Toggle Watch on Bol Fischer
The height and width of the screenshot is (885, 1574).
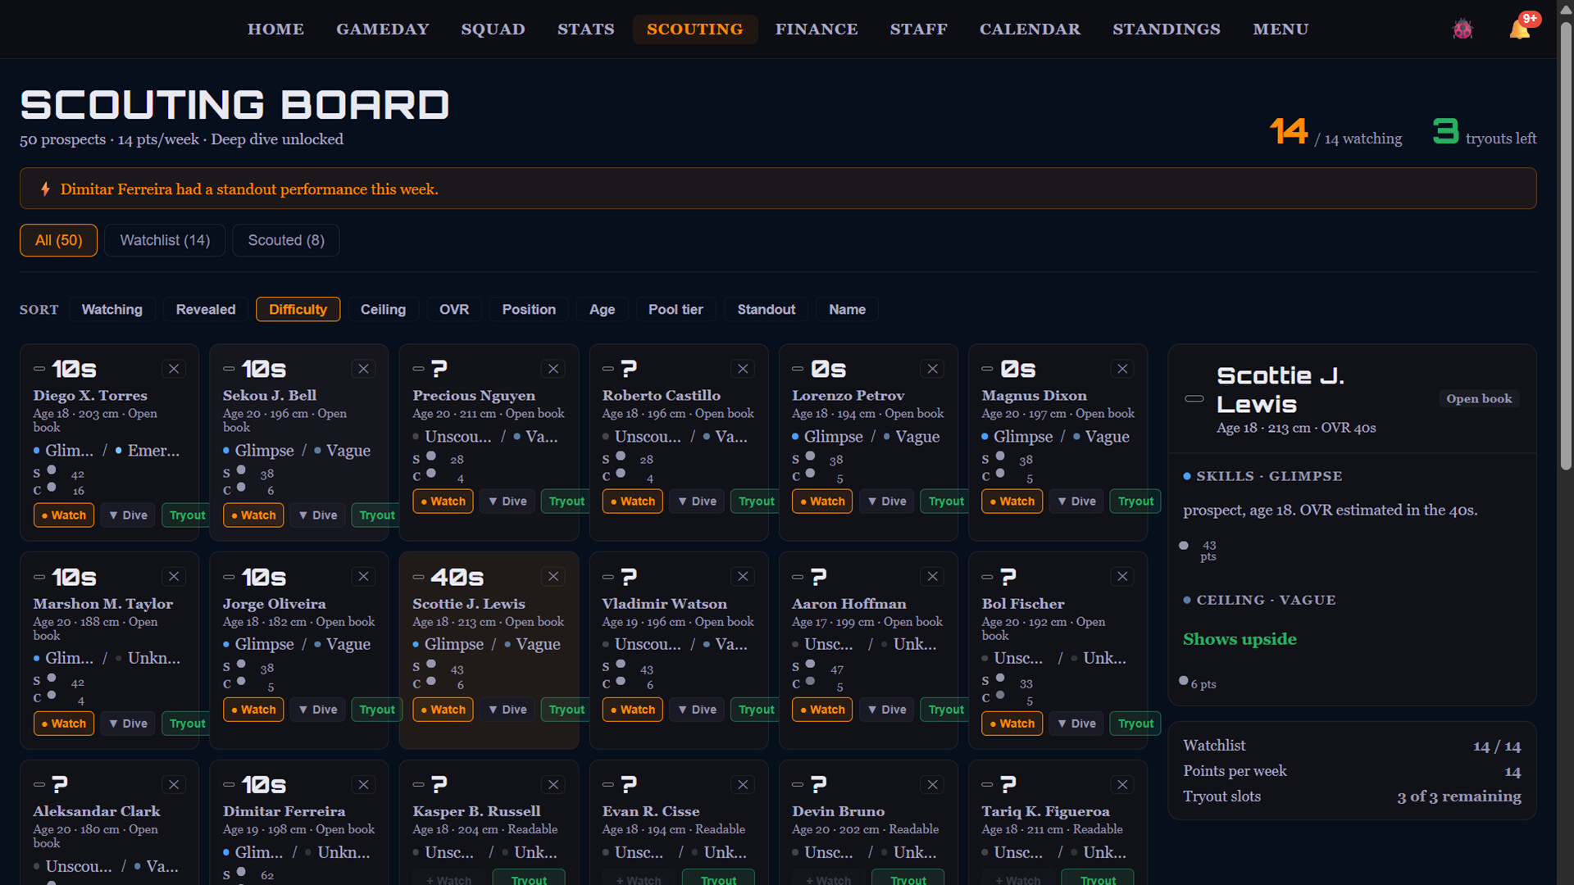point(1012,724)
